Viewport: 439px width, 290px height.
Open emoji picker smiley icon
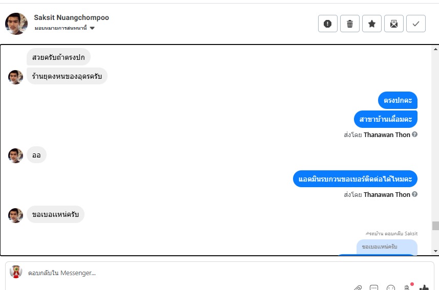(390, 287)
